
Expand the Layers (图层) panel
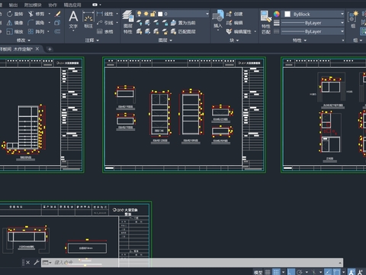165,40
